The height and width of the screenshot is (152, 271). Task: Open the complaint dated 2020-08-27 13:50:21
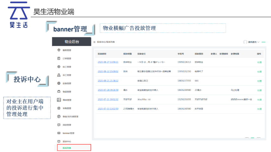[108, 62]
